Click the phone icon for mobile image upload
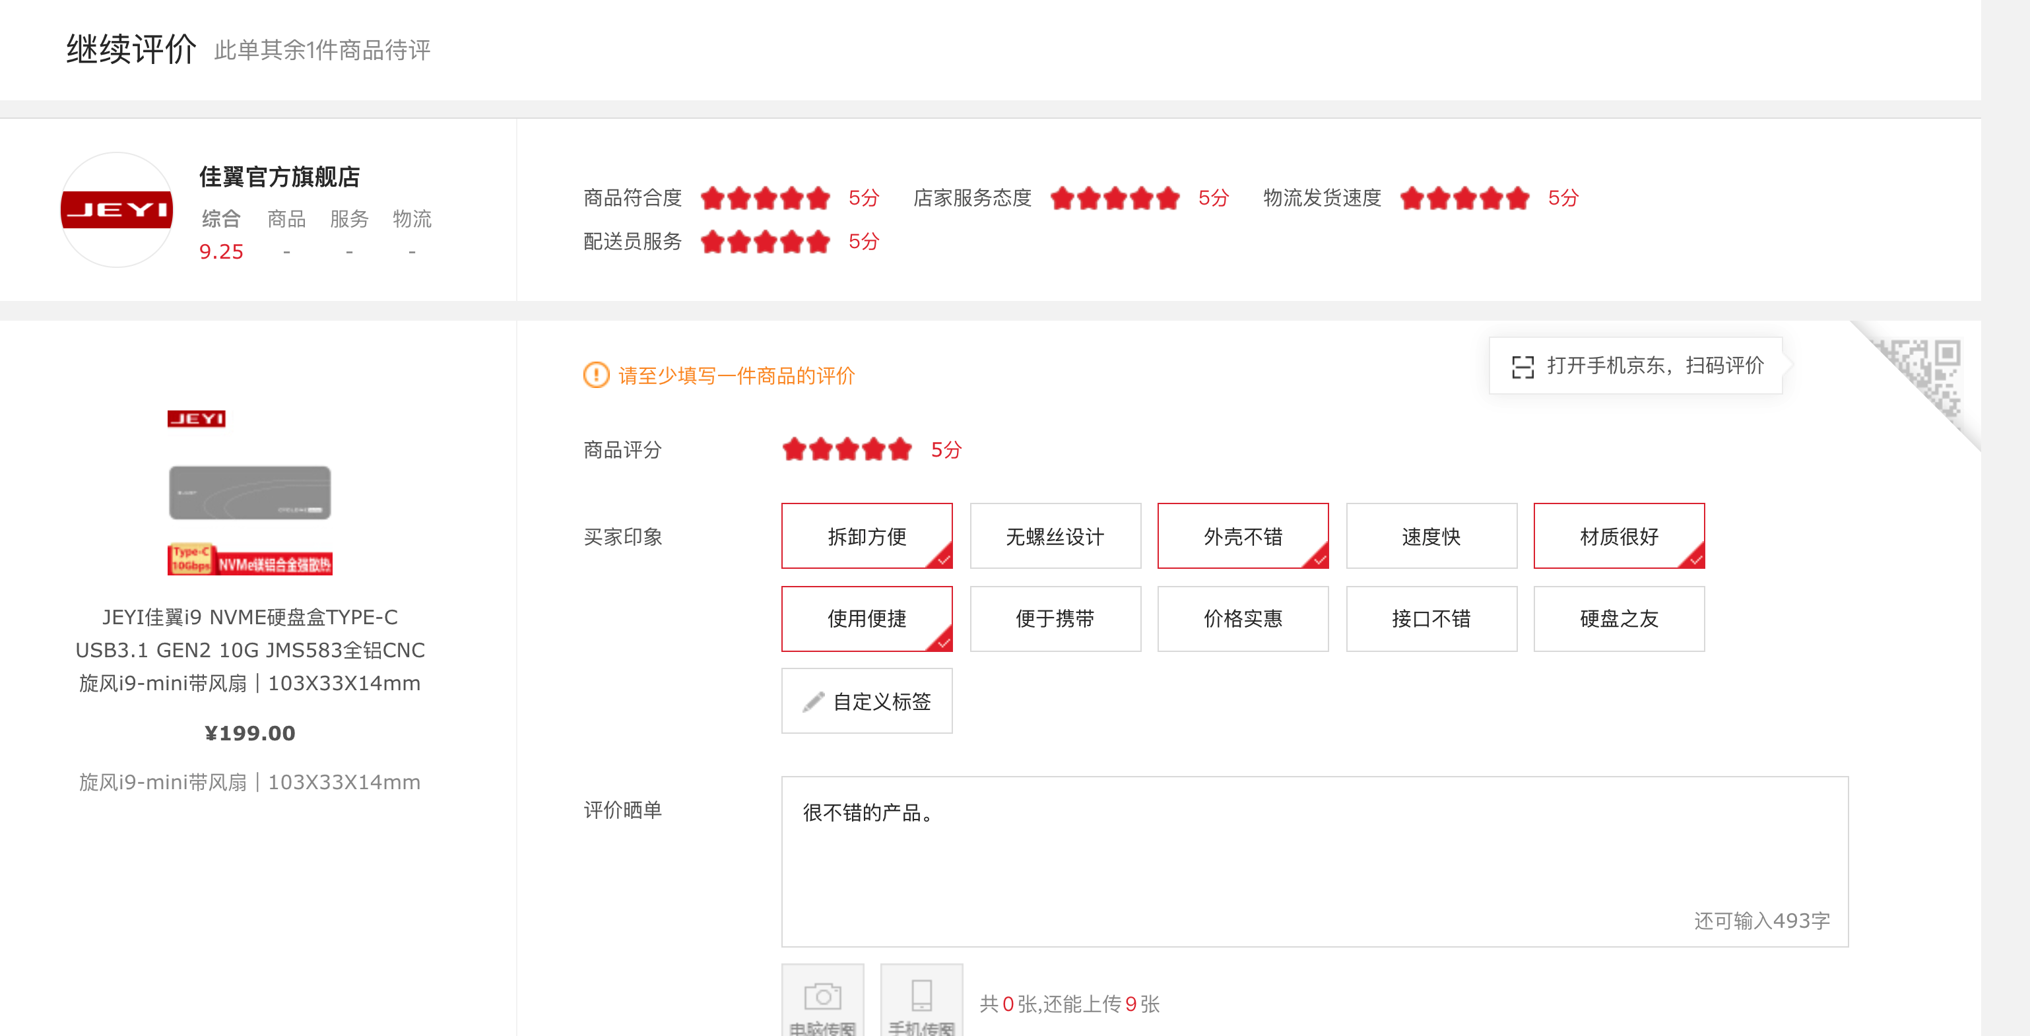 (x=921, y=995)
